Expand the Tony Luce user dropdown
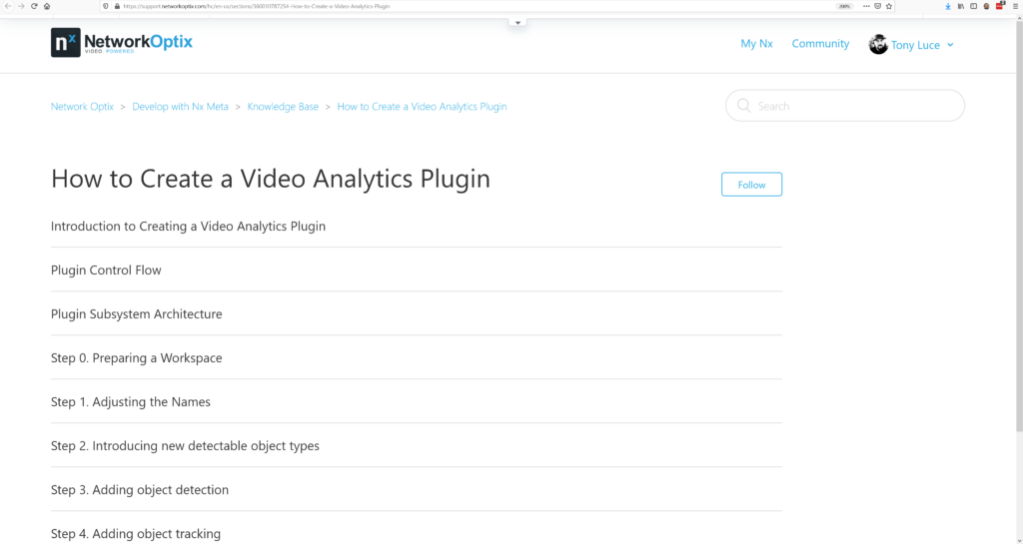 coord(950,45)
